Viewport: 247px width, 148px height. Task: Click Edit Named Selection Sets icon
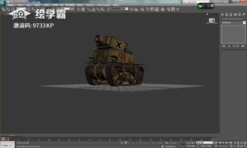point(108,9)
